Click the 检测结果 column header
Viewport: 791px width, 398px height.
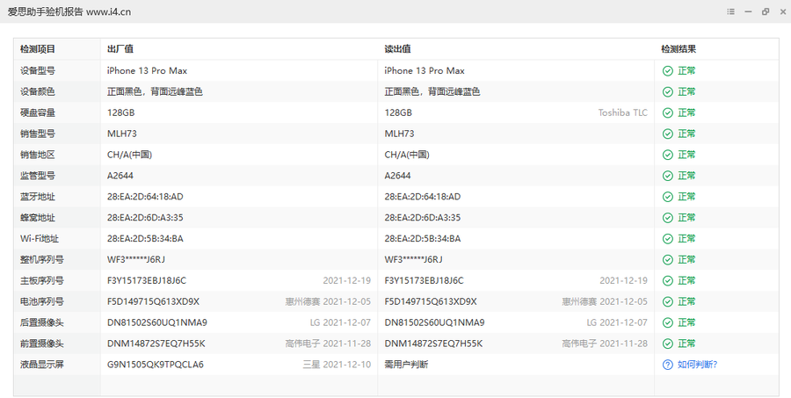coord(679,49)
